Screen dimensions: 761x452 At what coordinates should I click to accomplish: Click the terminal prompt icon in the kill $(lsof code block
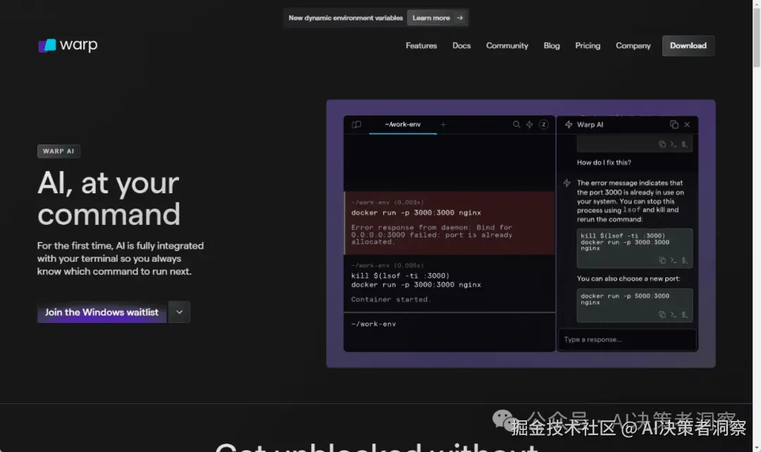click(673, 261)
